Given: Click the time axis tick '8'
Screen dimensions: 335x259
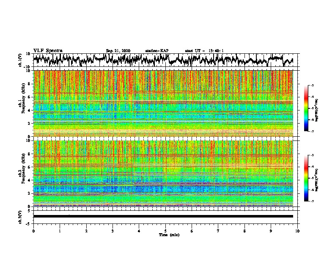Looking at the screenshot, I should 244,231.
